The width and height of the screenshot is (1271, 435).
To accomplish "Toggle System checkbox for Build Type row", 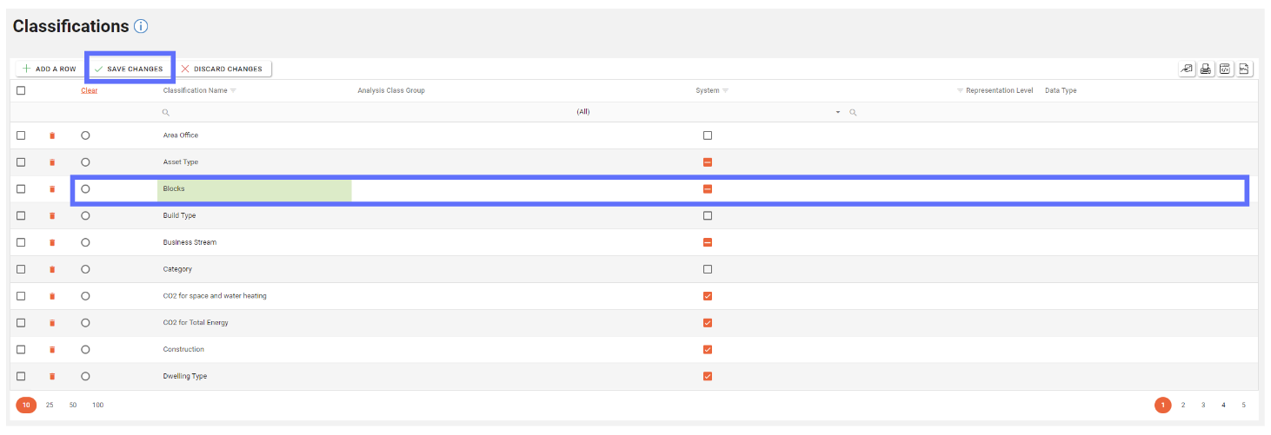I will pyautogui.click(x=708, y=215).
